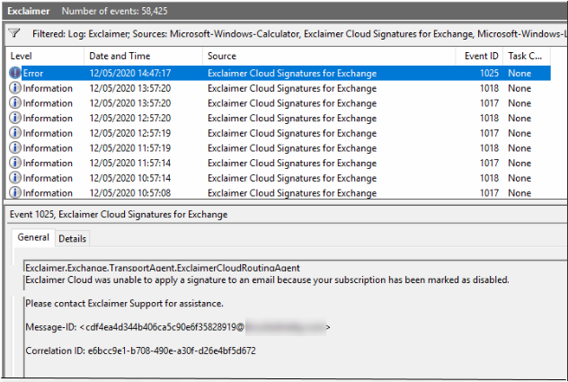Click the event list vertical scrollbar
Viewport: 568px width, 382px height.
click(x=561, y=126)
